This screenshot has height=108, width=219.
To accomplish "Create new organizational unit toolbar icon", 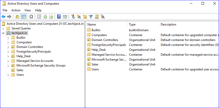I will (x=85, y=16).
